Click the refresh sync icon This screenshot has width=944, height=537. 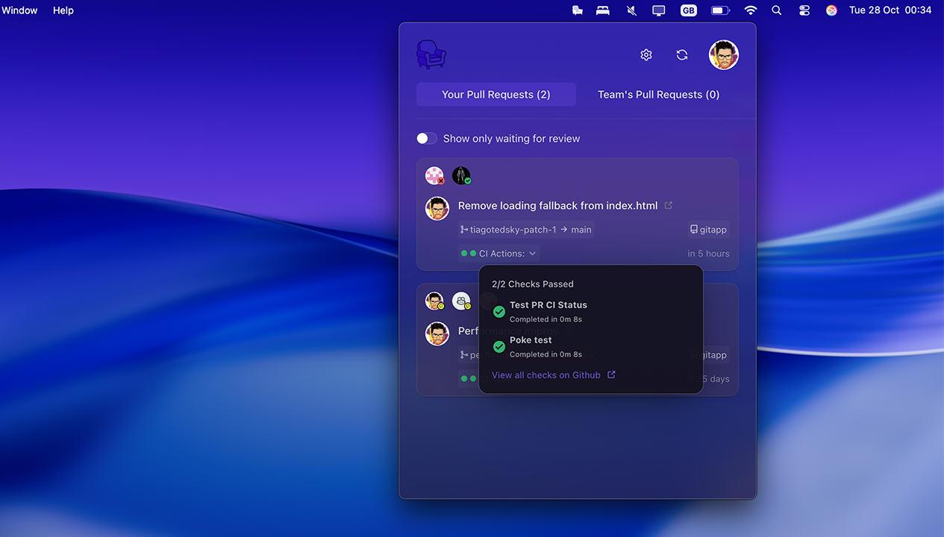pos(681,54)
